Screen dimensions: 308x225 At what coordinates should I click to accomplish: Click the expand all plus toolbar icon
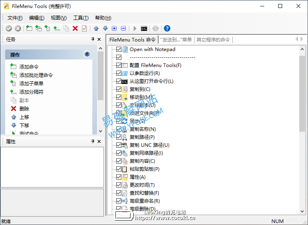coord(114,28)
